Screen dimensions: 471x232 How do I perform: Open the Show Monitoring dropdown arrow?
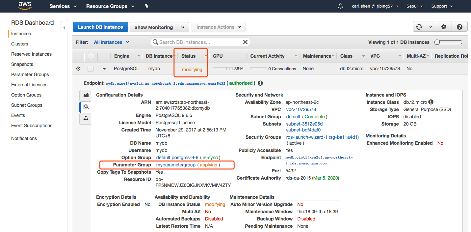pyautogui.click(x=183, y=27)
